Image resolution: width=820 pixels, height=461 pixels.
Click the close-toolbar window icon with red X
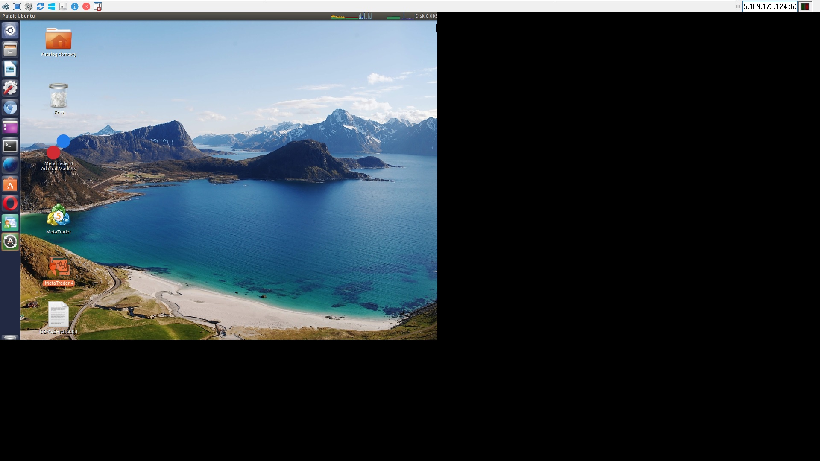tap(98, 6)
